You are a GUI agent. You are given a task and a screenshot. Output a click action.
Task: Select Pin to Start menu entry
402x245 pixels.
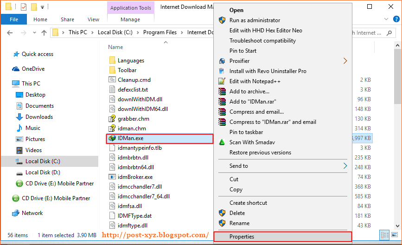coord(282,51)
